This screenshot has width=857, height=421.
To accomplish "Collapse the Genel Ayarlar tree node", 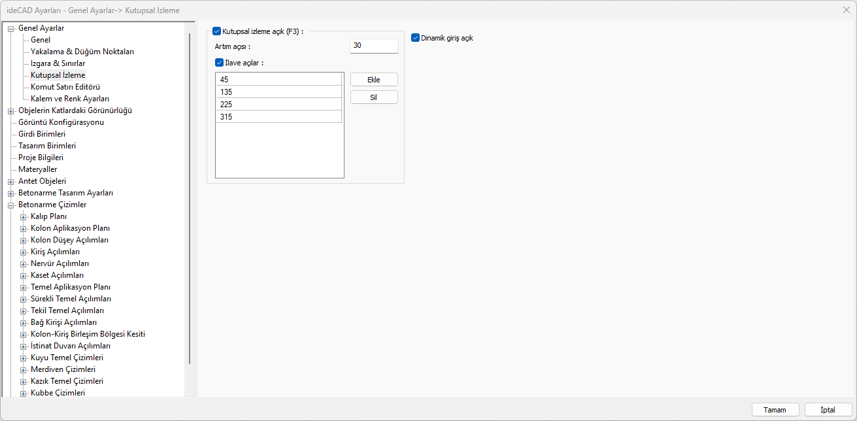I will [x=11, y=28].
